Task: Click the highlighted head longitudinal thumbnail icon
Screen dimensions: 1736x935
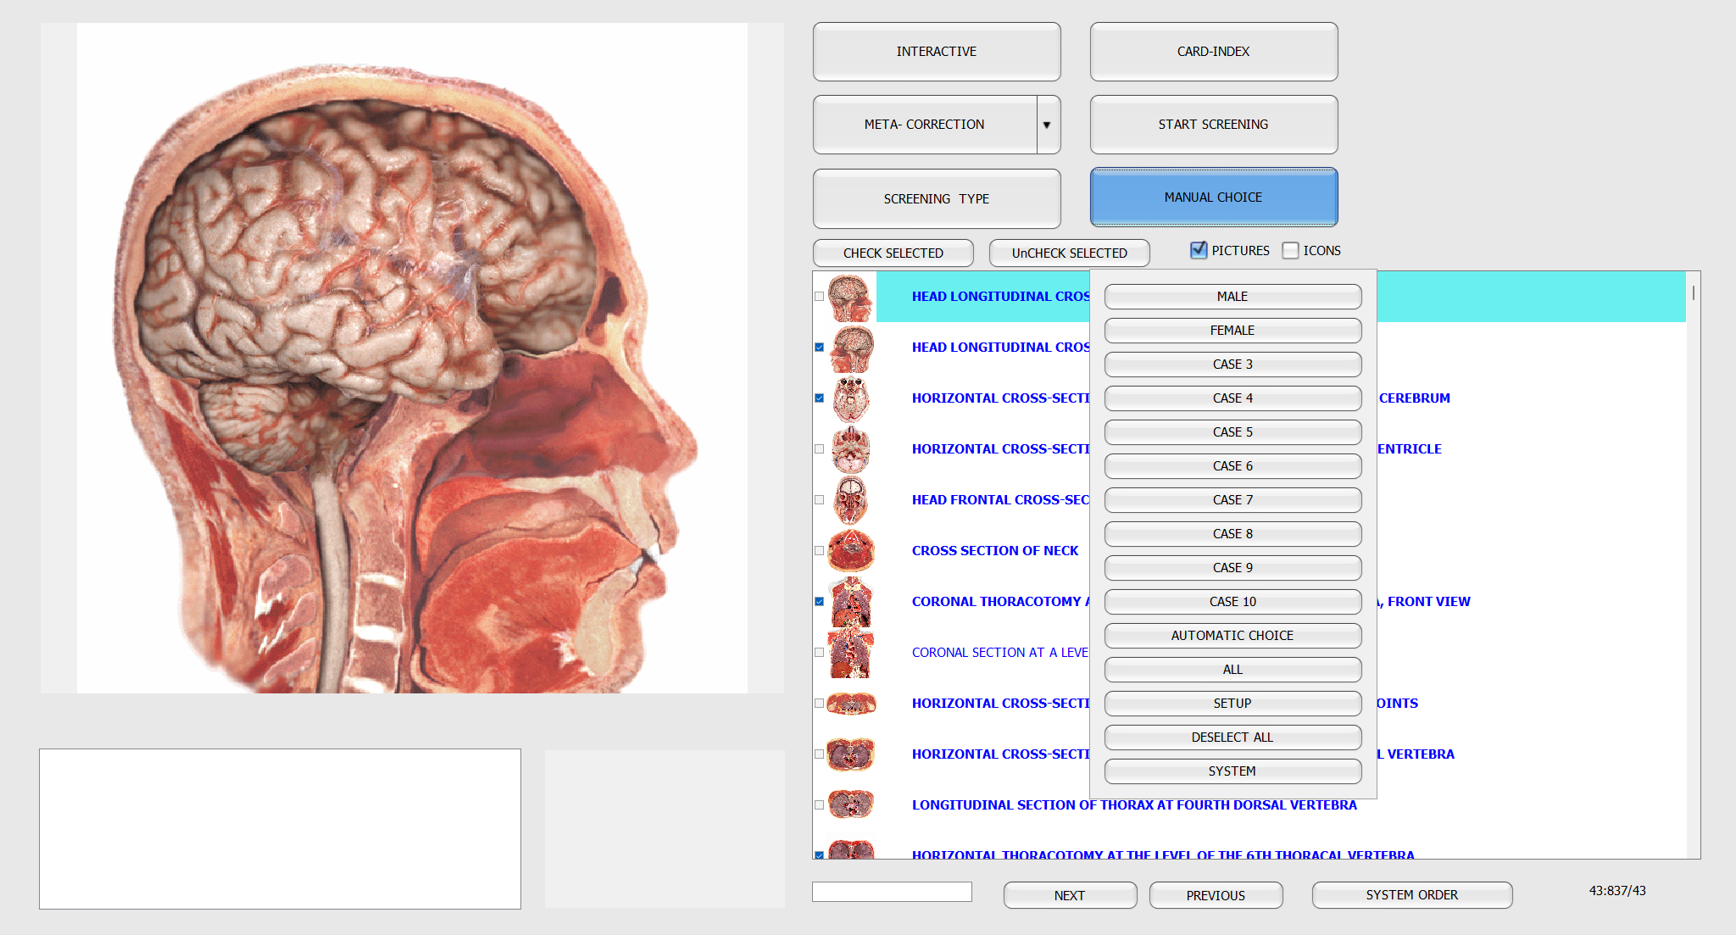Action: 850,297
